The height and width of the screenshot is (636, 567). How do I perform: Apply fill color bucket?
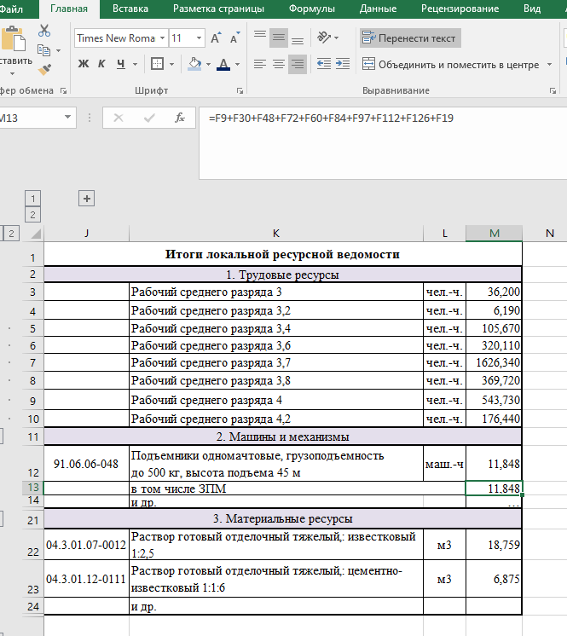(x=194, y=64)
